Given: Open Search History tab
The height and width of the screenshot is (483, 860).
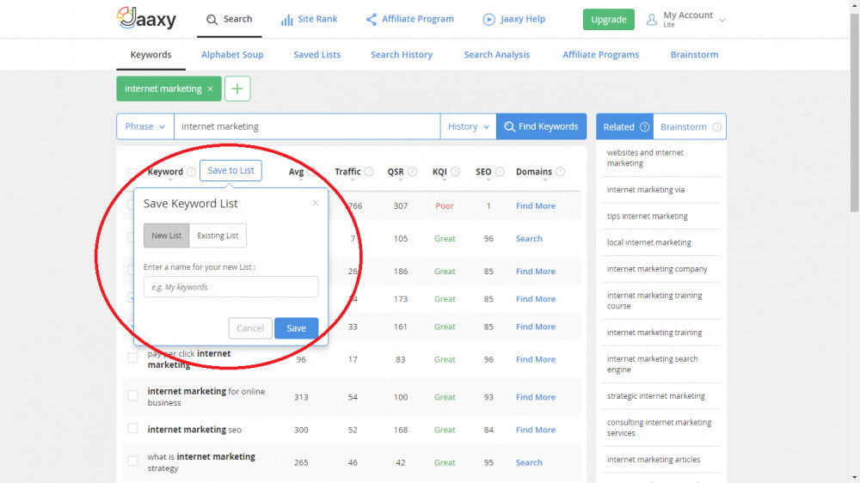Looking at the screenshot, I should [402, 54].
